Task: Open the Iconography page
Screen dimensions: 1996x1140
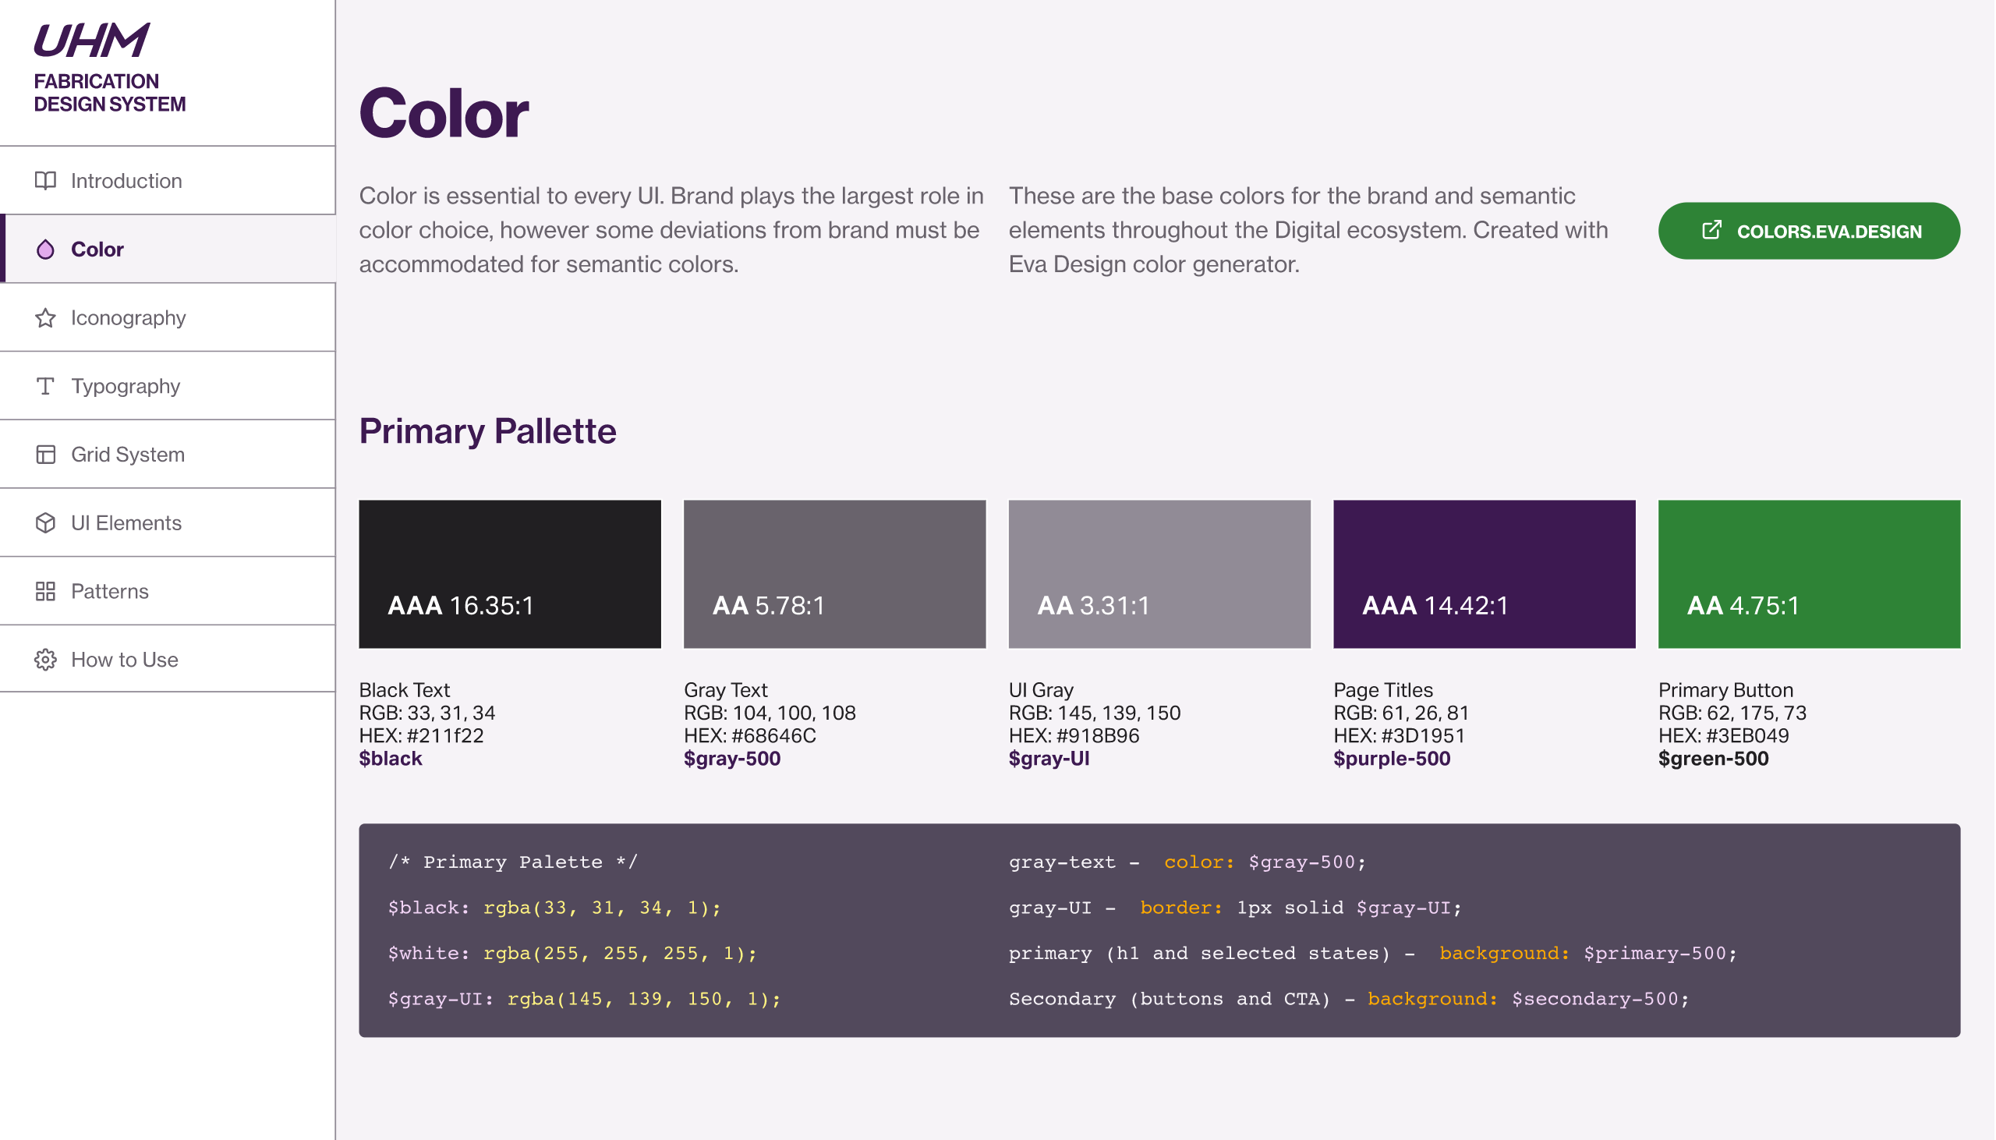Action: [x=129, y=317]
